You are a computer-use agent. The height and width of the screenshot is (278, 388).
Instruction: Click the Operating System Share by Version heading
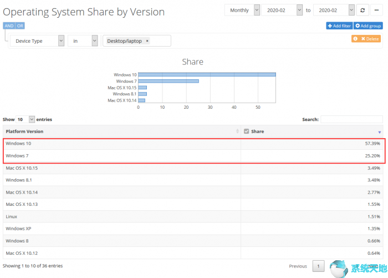click(x=84, y=12)
